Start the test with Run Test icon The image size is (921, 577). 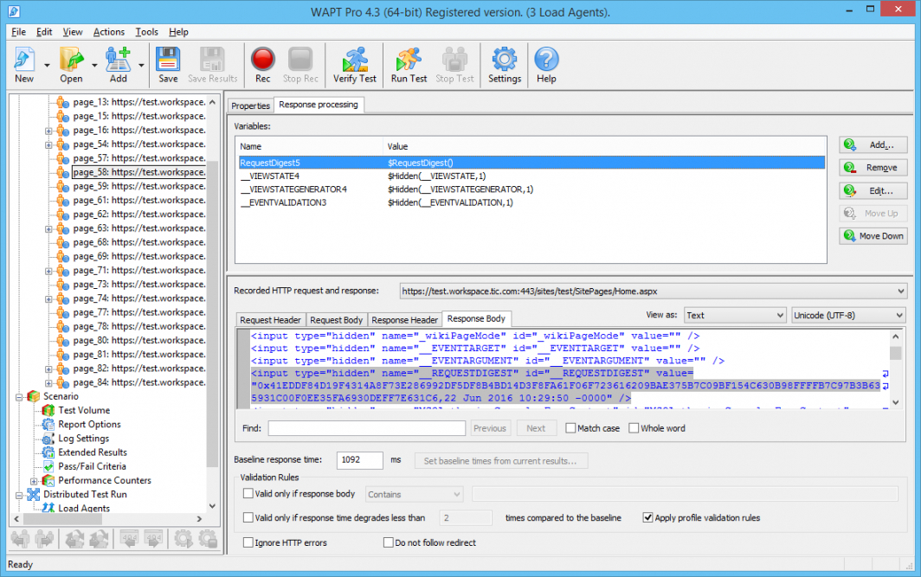pos(409,60)
